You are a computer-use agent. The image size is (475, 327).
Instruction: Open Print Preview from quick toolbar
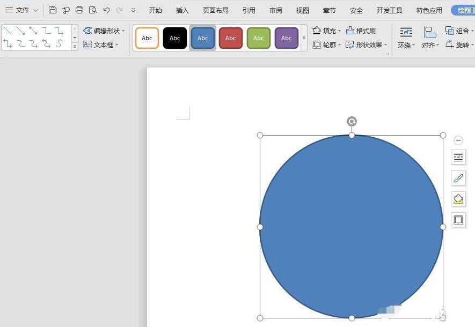93,10
